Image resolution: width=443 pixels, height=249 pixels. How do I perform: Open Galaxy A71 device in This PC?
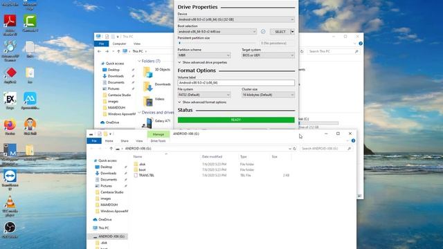[x=156, y=123]
